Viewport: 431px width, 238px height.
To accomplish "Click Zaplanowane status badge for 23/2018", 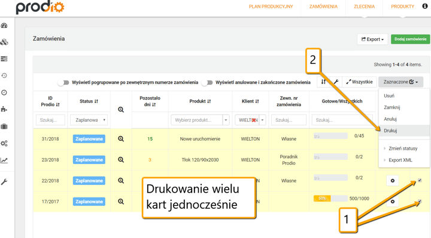I will pyautogui.click(x=89, y=160).
